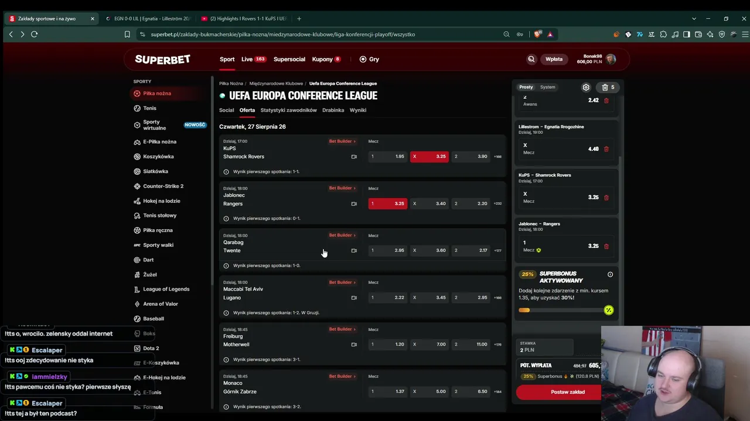Select the 2 2.17 Twente win odds
Image resolution: width=750 pixels, height=421 pixels.
[x=471, y=250]
